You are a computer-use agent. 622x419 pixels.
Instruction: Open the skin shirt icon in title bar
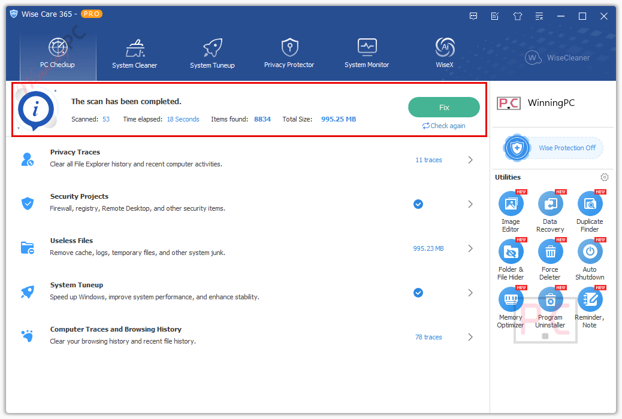(517, 16)
